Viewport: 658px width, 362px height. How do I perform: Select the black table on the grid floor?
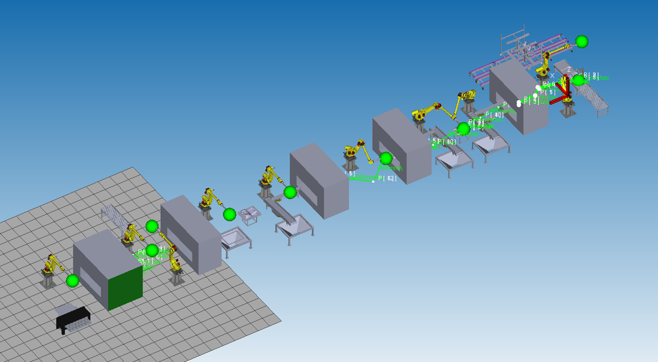73,319
